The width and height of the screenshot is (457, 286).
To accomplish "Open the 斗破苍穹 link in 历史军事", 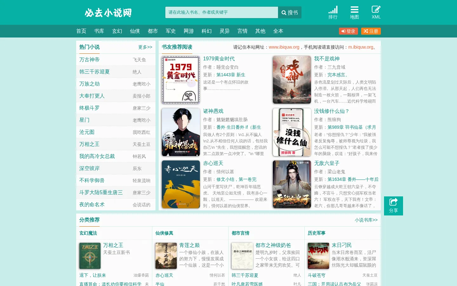I will [x=316, y=275].
